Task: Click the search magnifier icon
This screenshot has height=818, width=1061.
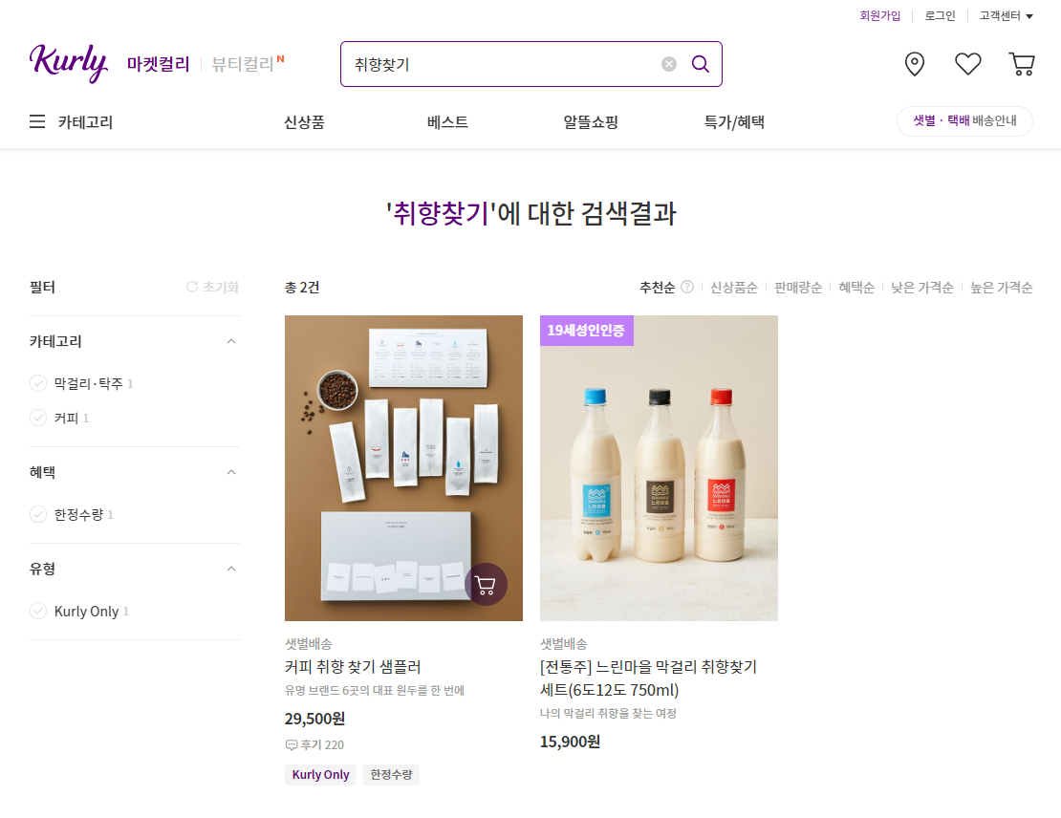Action: tap(700, 63)
